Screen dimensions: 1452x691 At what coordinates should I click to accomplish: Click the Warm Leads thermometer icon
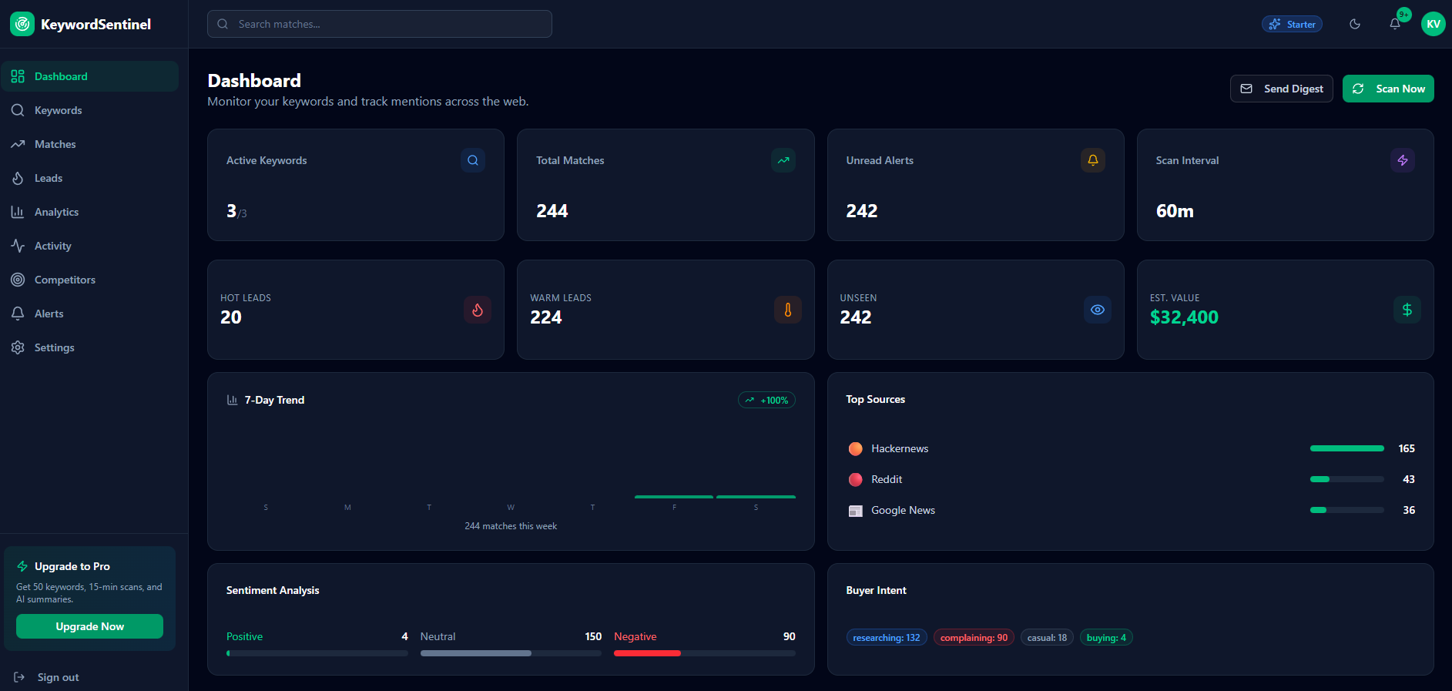pyautogui.click(x=788, y=310)
